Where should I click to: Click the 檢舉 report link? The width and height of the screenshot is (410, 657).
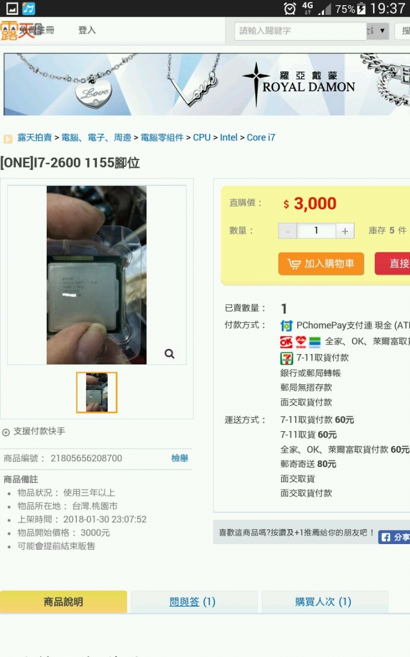pos(179,458)
